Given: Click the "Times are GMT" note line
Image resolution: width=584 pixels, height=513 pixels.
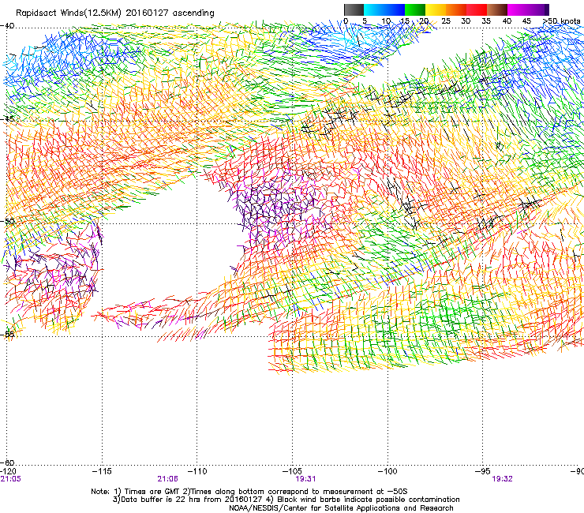Looking at the screenshot, I should pyautogui.click(x=249, y=492).
